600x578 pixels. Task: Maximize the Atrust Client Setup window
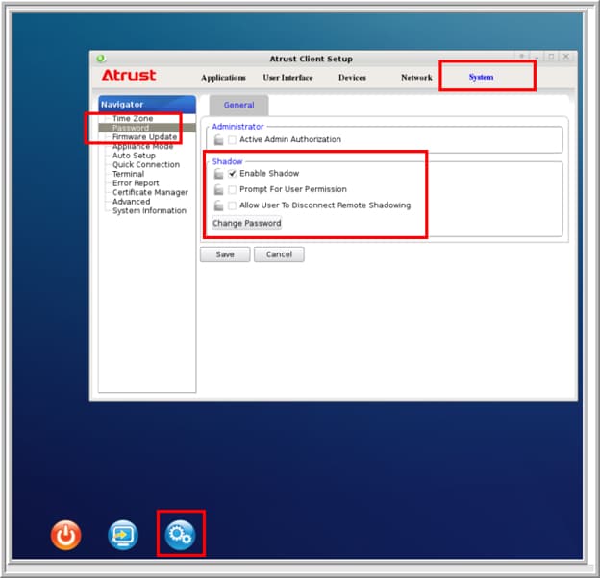[x=551, y=57]
